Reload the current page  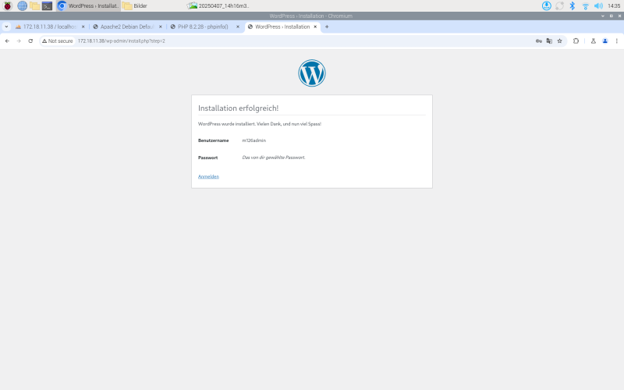point(30,41)
